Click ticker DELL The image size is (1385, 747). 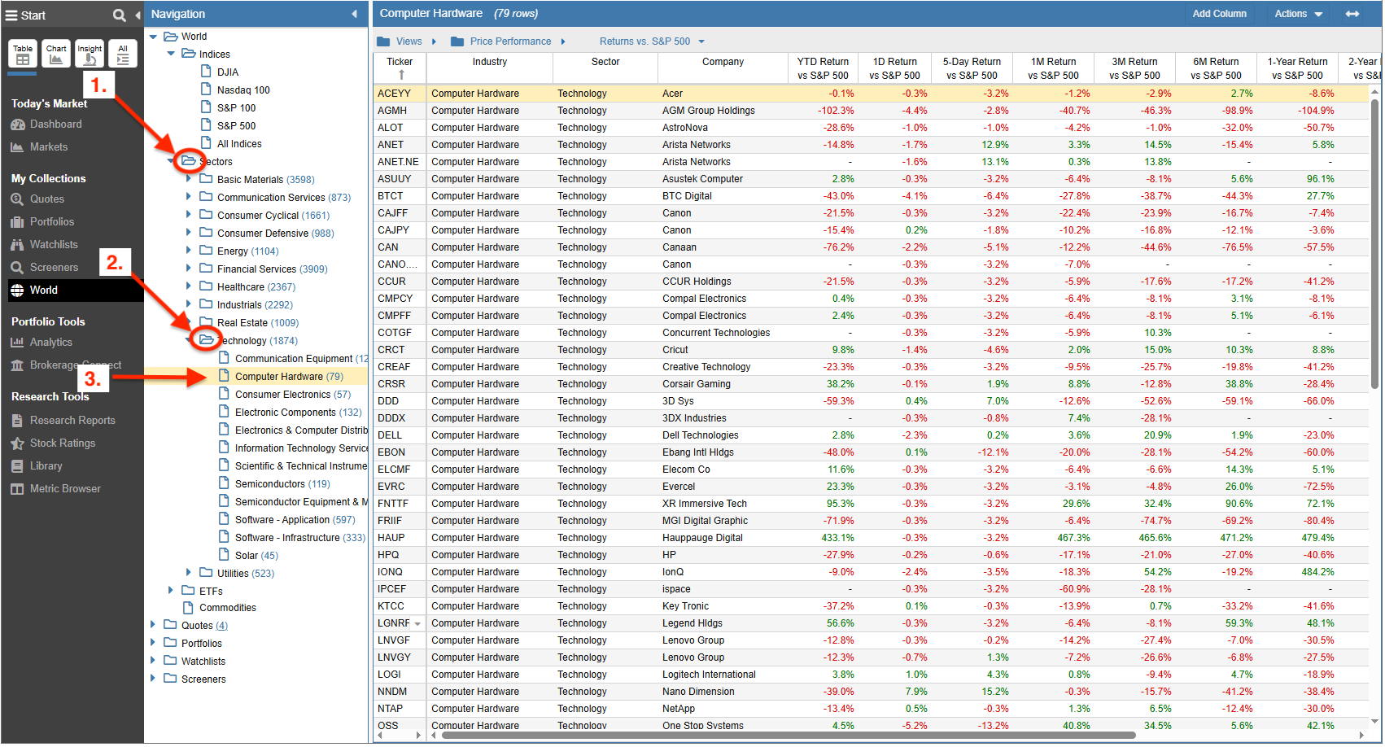(390, 435)
